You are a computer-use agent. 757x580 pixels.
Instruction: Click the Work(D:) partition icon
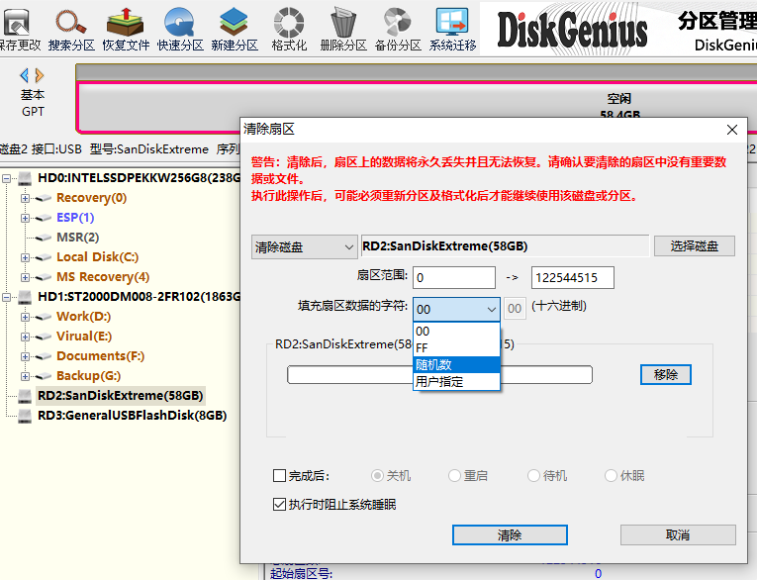point(44,317)
